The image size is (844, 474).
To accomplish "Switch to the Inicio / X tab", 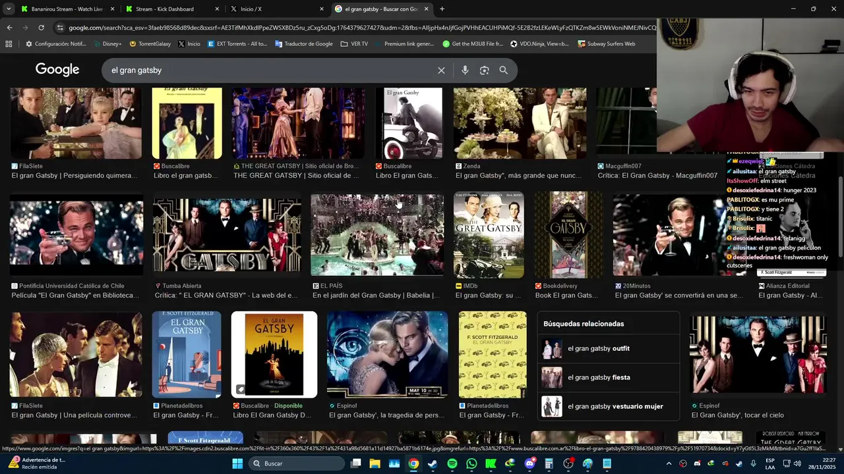I will pyautogui.click(x=277, y=9).
